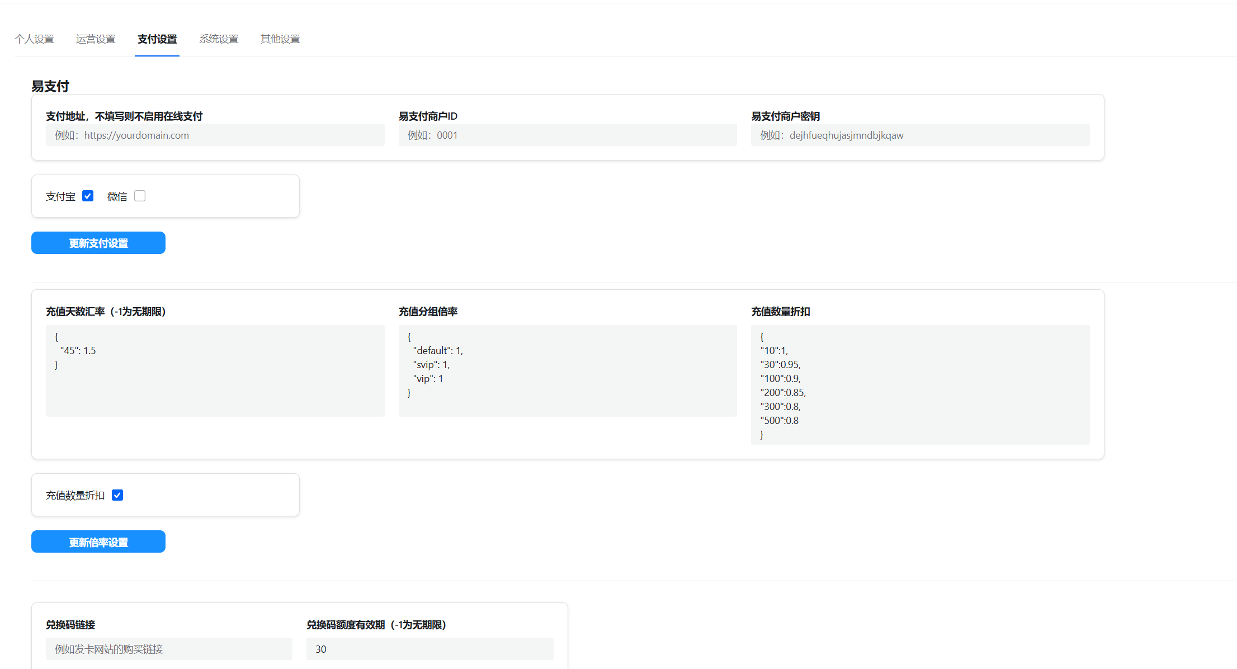
Task: Click the 更新倍率设置 button
Action: (98, 541)
